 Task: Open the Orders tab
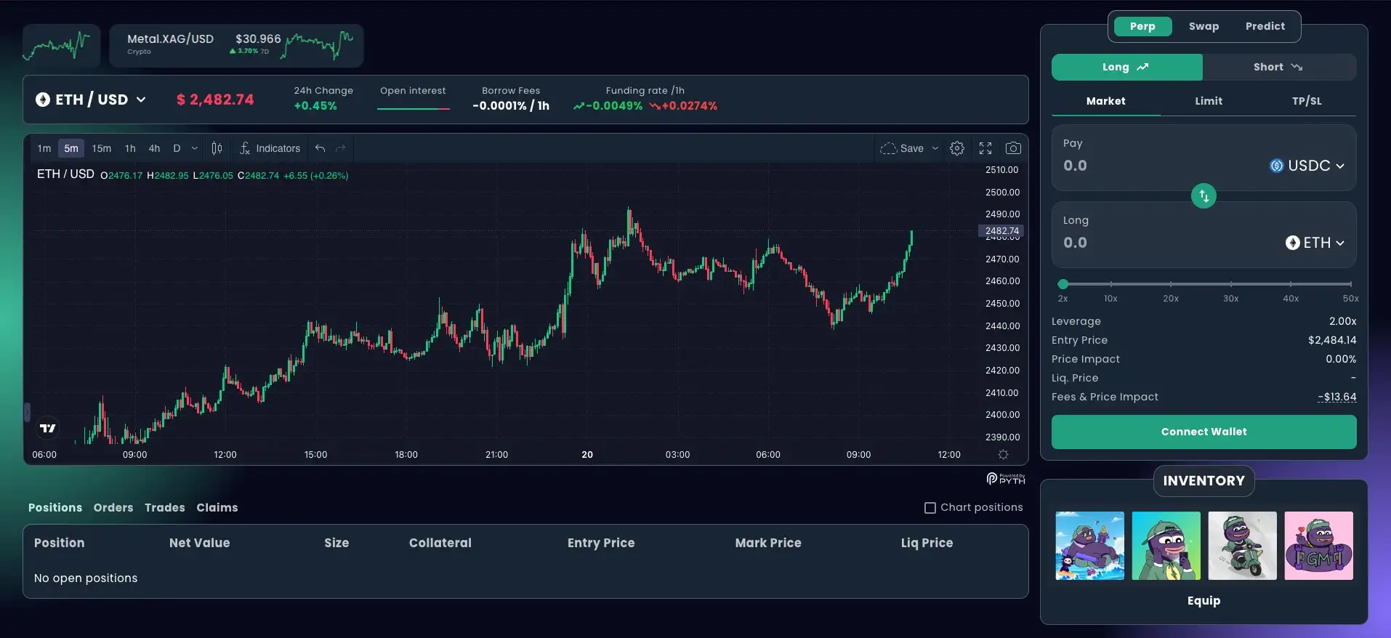[113, 508]
